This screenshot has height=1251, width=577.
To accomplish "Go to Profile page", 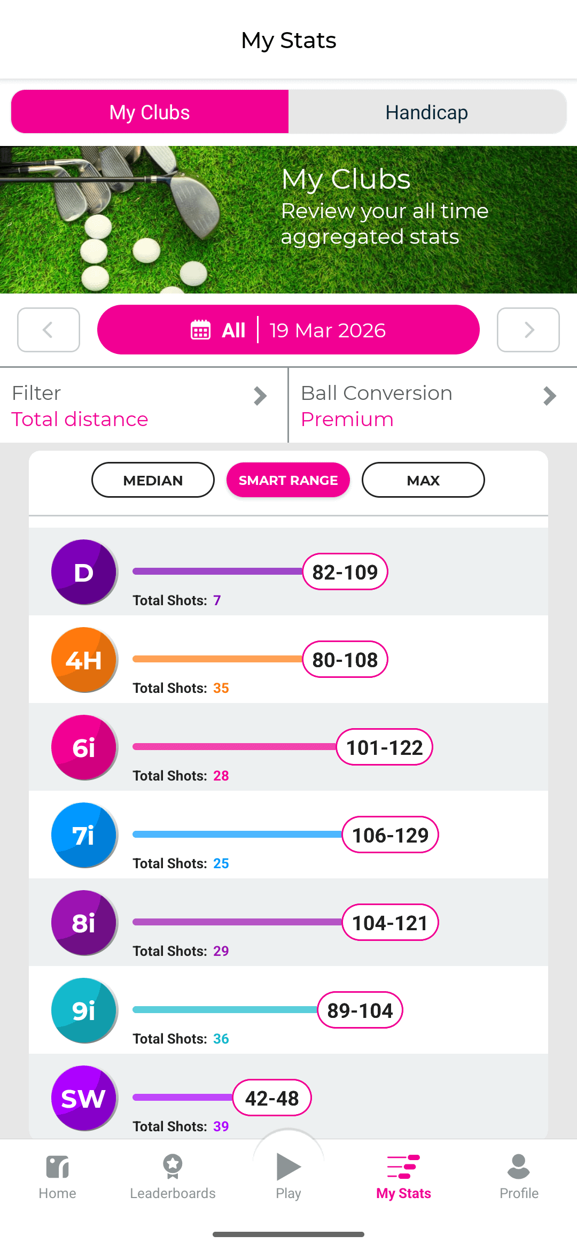I will click(518, 1176).
